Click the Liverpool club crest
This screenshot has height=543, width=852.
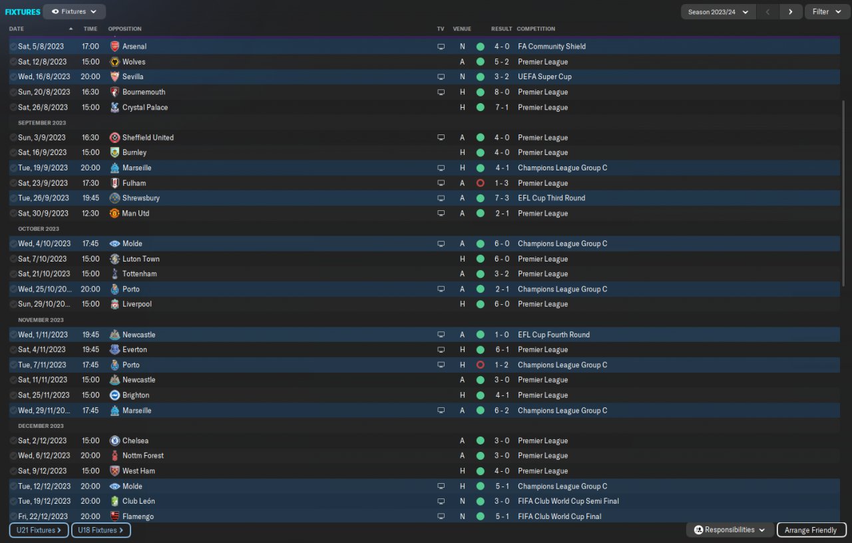tap(114, 304)
